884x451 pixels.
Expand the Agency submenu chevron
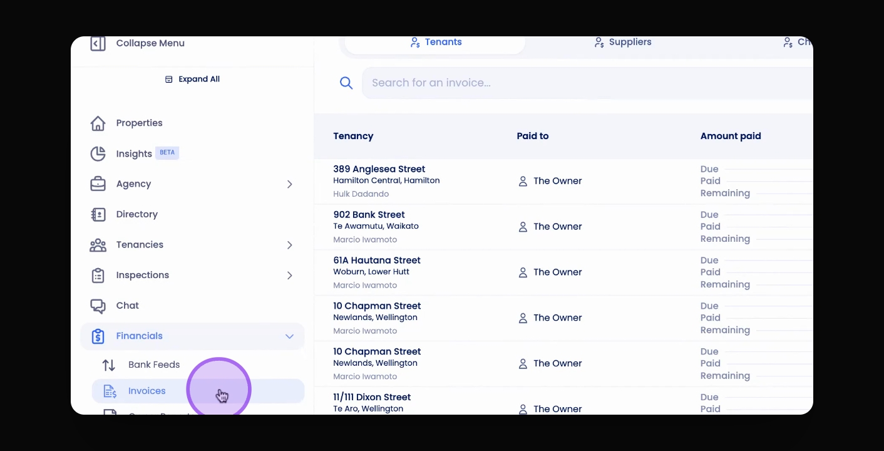(290, 184)
